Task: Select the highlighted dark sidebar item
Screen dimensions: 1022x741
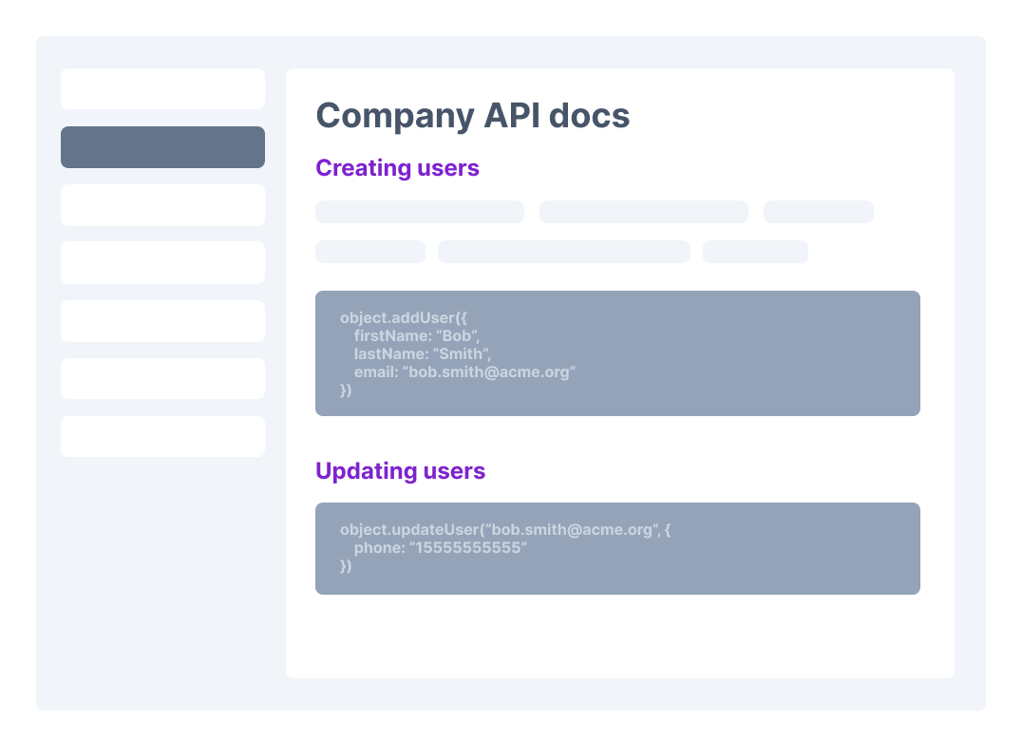Action: (163, 147)
